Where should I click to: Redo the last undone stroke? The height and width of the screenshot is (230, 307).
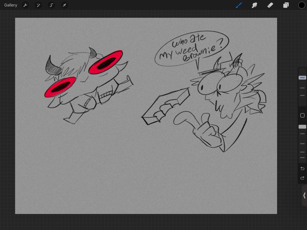[x=302, y=178]
